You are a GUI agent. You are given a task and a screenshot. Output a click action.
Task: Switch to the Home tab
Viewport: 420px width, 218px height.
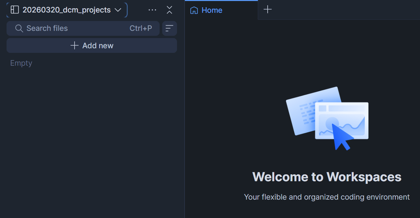pyautogui.click(x=221, y=10)
